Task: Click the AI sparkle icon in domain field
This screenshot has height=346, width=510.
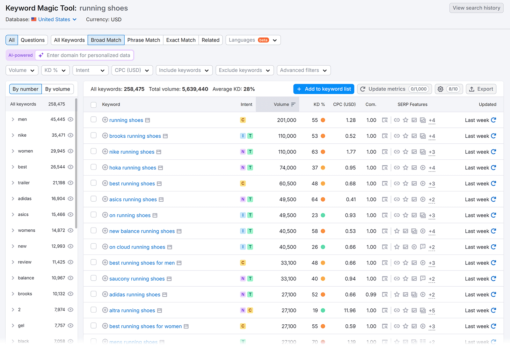Action: [x=41, y=55]
